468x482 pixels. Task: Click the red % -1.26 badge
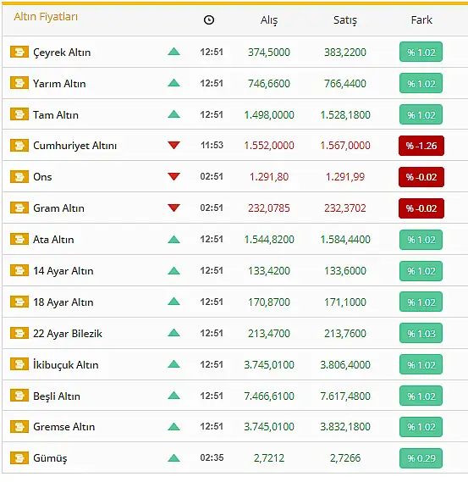421,146
